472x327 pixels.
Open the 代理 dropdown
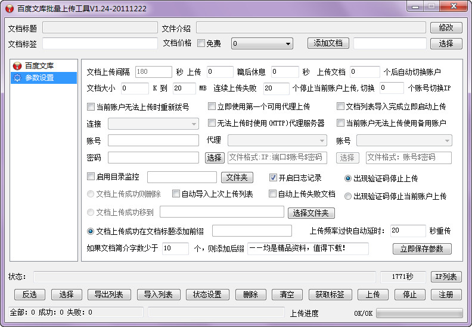(x=277, y=140)
